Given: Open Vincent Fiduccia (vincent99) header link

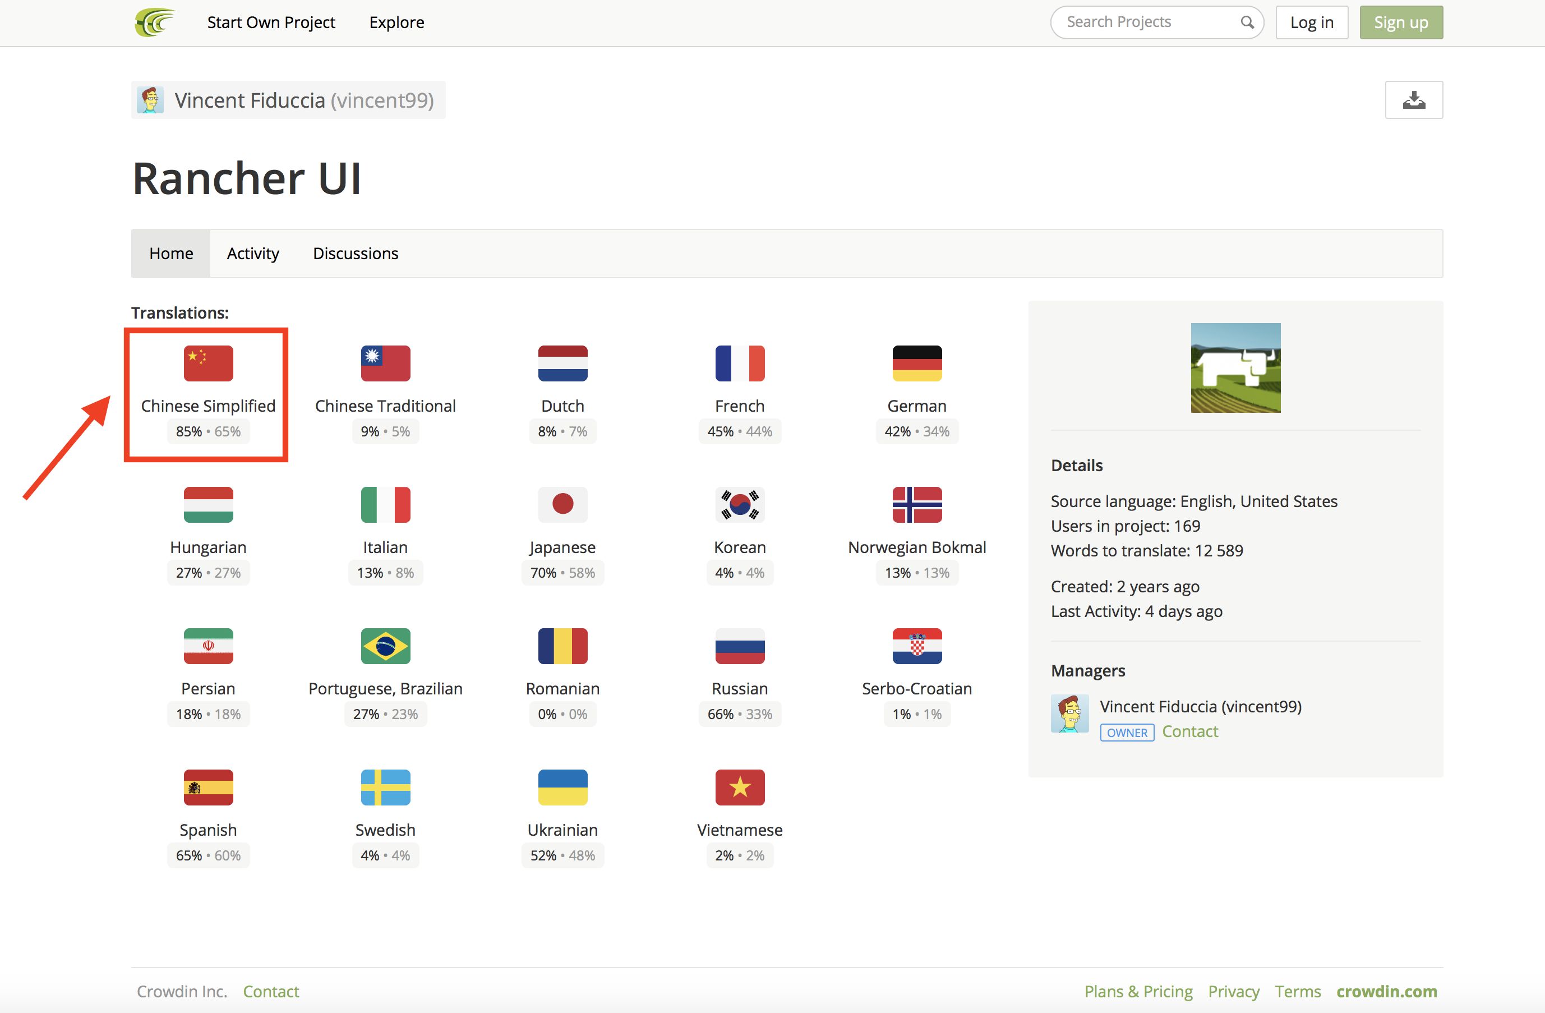Looking at the screenshot, I should click(288, 100).
